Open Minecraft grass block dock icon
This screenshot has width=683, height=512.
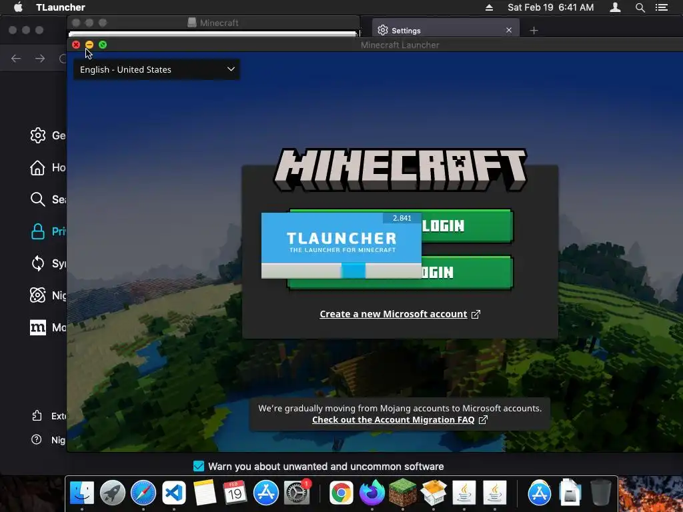click(402, 493)
